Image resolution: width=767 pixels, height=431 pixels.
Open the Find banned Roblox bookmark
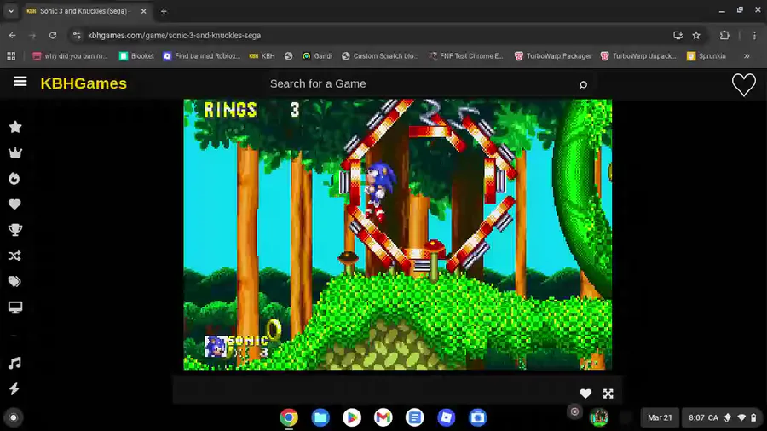pos(201,56)
